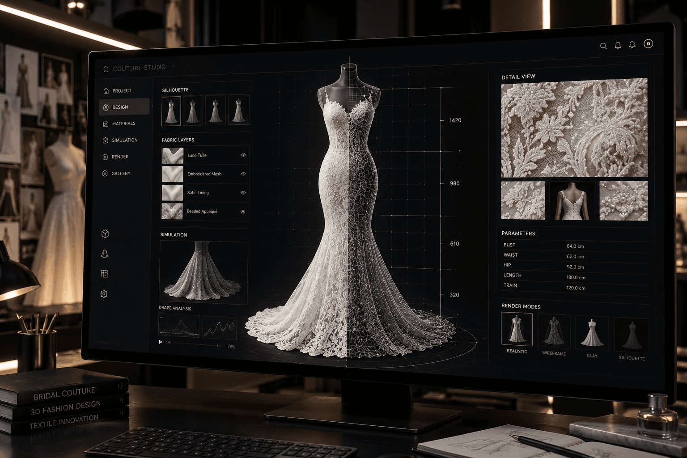Click the 1420 height marker label
Image resolution: width=687 pixels, height=458 pixels.
(455, 120)
